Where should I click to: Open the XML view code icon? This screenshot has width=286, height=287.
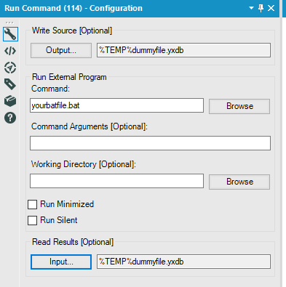10,51
